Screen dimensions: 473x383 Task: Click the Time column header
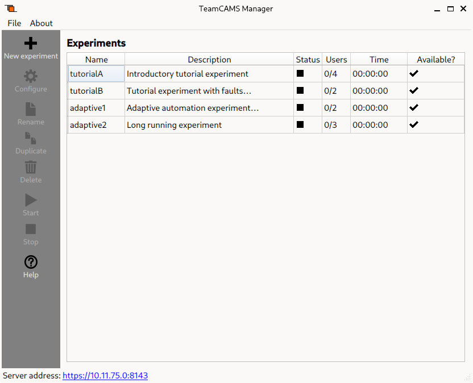(379, 60)
